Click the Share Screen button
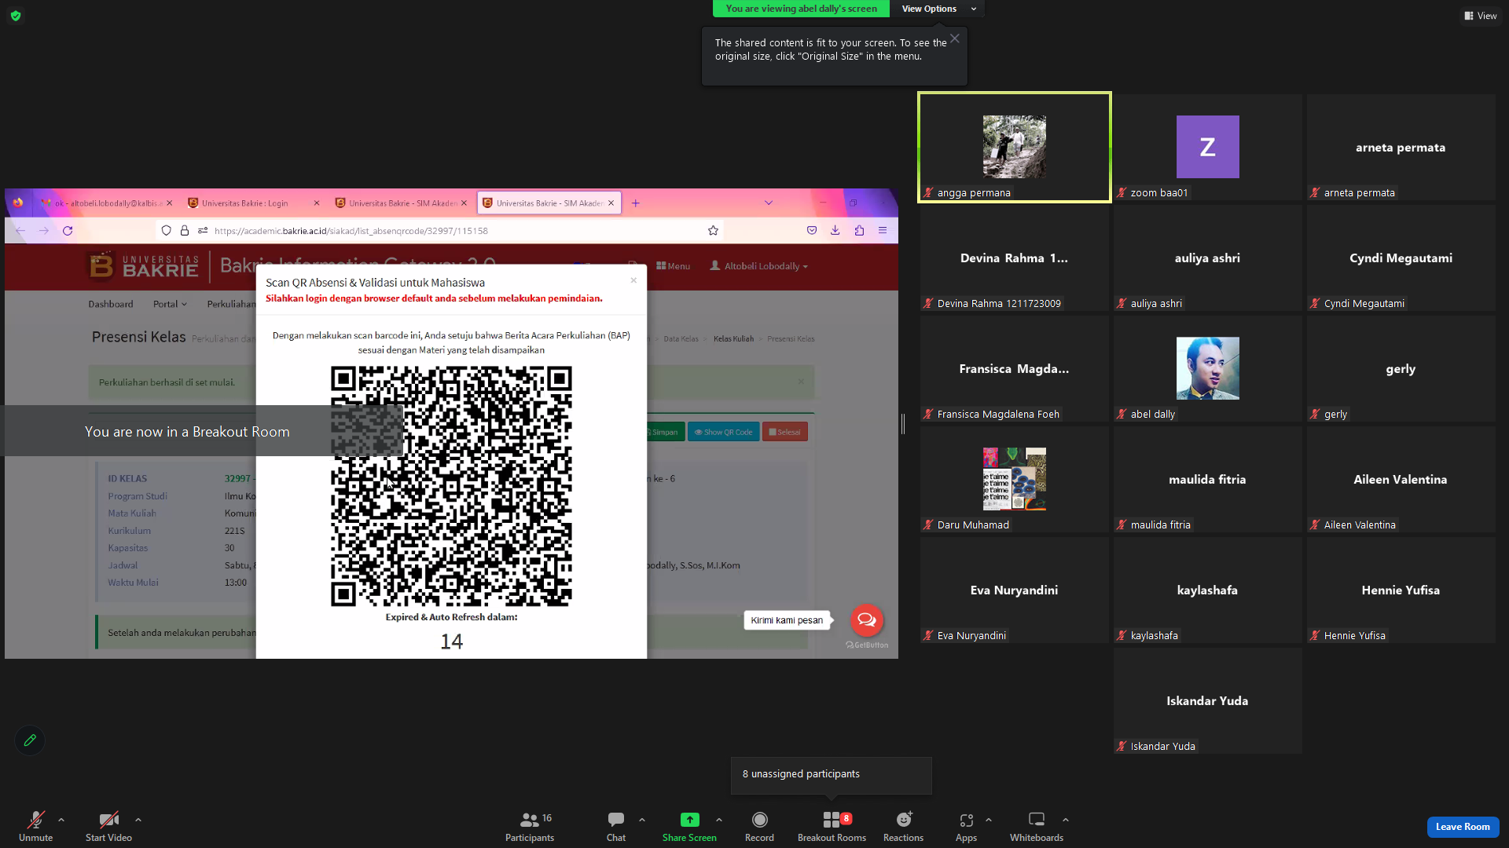The width and height of the screenshot is (1509, 848). pyautogui.click(x=689, y=826)
